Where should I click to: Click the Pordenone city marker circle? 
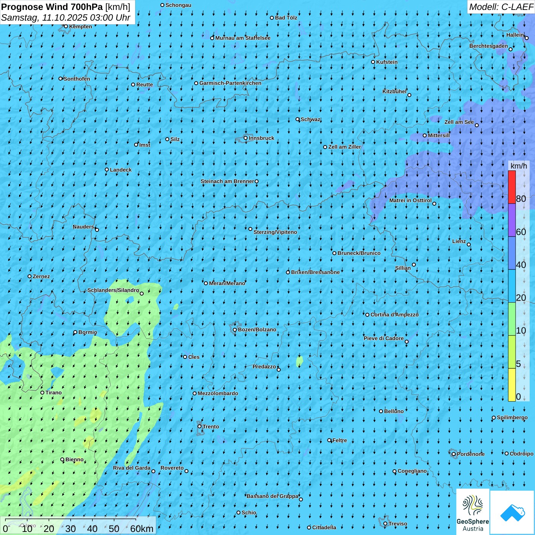[x=454, y=454]
